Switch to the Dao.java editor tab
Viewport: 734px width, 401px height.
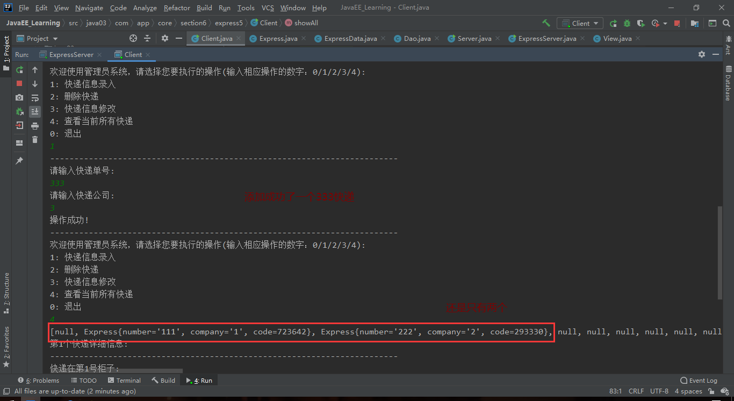click(x=417, y=38)
